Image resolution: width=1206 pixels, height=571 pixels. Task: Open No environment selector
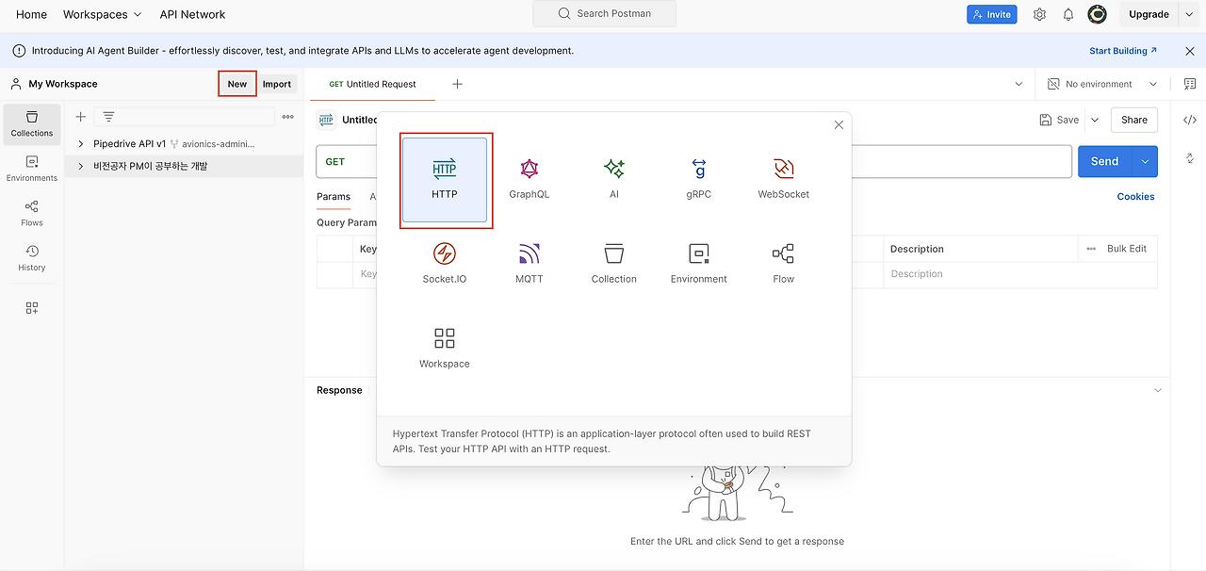1102,84
